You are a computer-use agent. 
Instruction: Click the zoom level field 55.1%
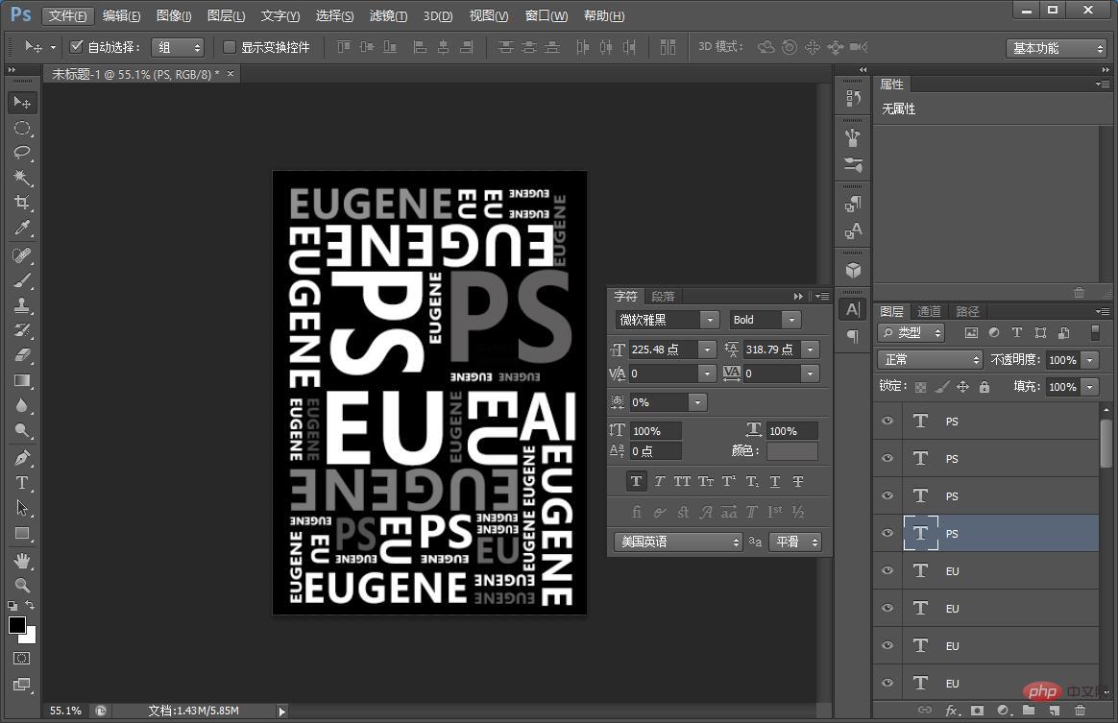coord(65,711)
